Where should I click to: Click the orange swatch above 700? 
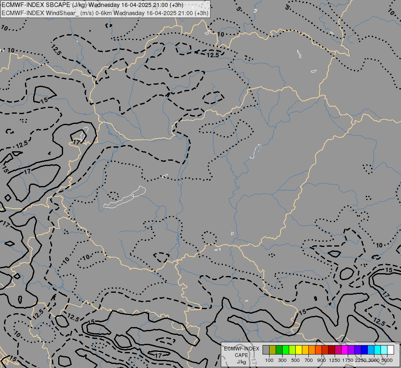click(312, 350)
